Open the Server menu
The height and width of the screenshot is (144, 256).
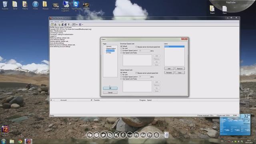point(57,22)
